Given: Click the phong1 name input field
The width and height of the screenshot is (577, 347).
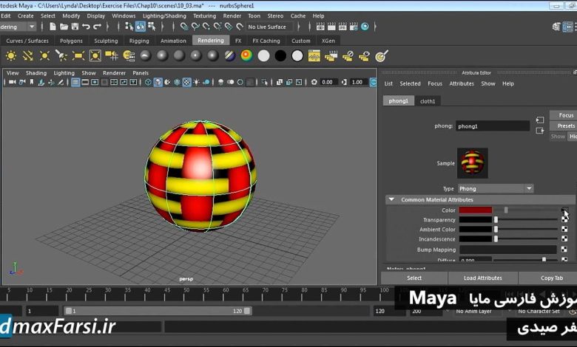Looking at the screenshot, I should coord(492,126).
